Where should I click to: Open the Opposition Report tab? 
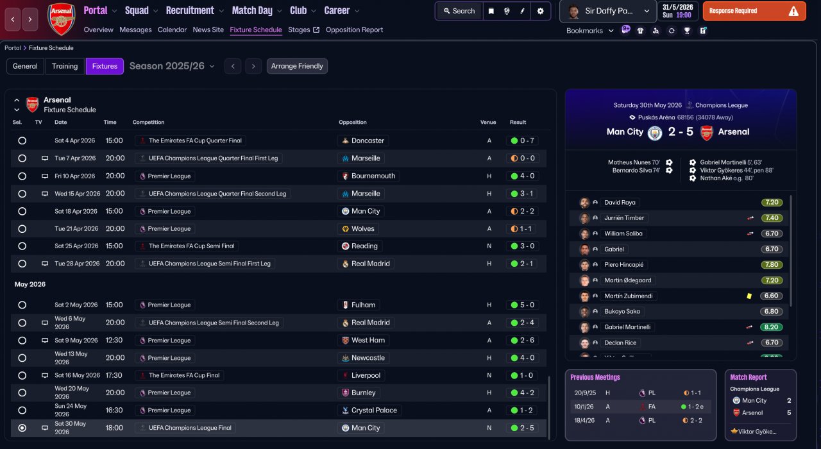point(354,30)
